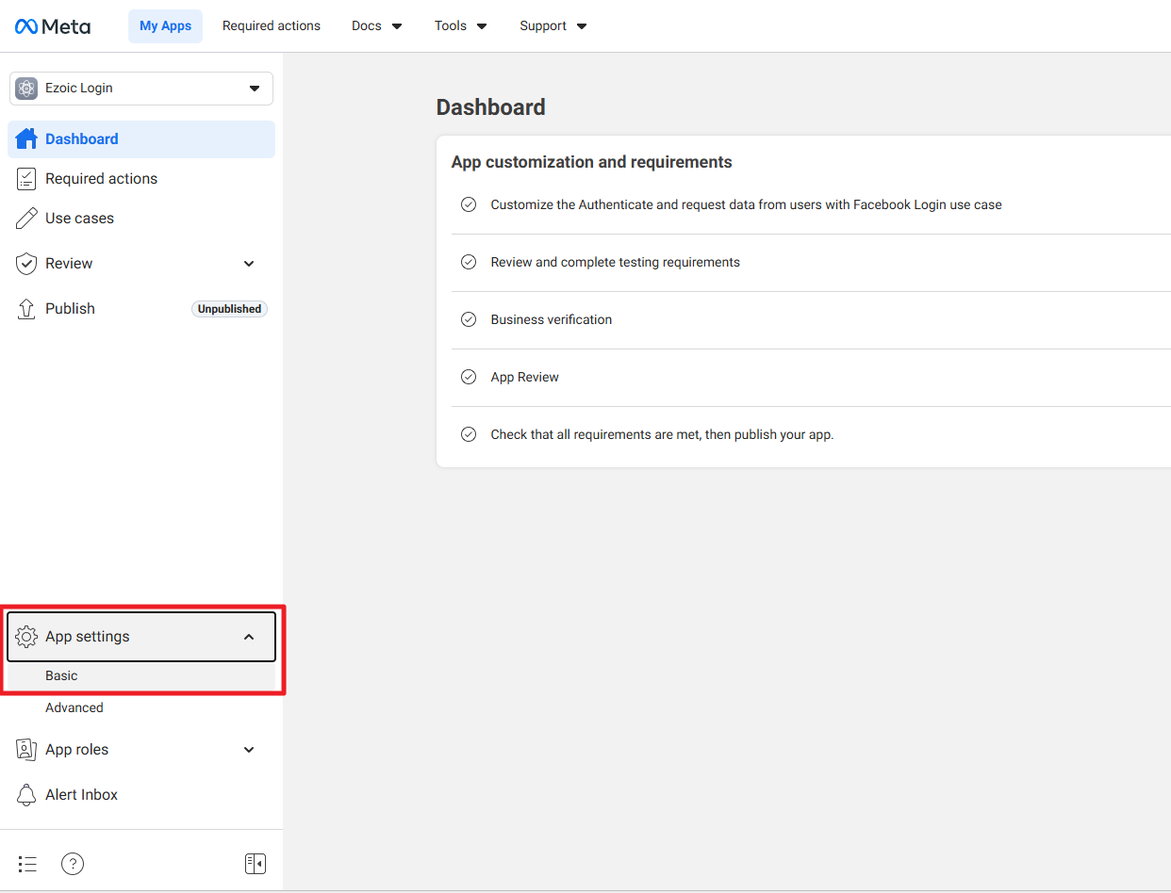The image size is (1171, 893).
Task: Click checkmark circle beside App Review
Action: [469, 377]
